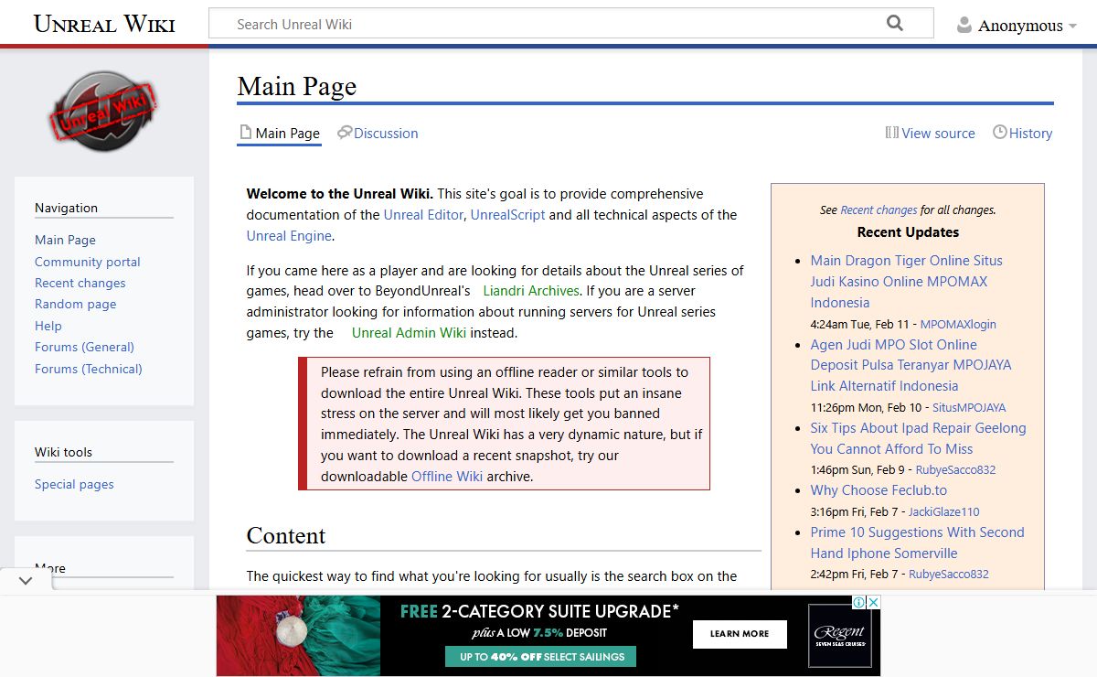Viewport: 1097px width, 677px height.
Task: Collapse the ad bar with chevron
Action: (26, 580)
